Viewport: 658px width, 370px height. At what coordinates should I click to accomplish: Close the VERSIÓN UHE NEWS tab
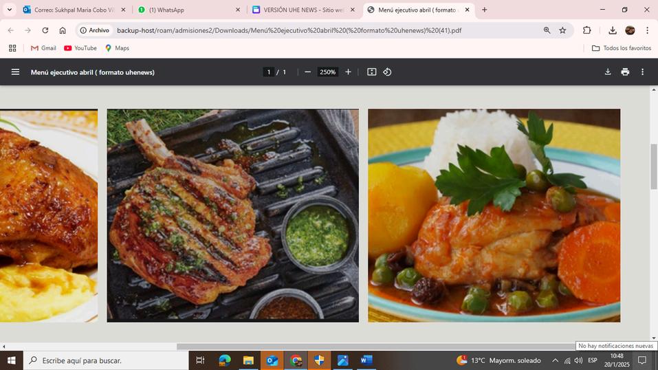pos(353,10)
